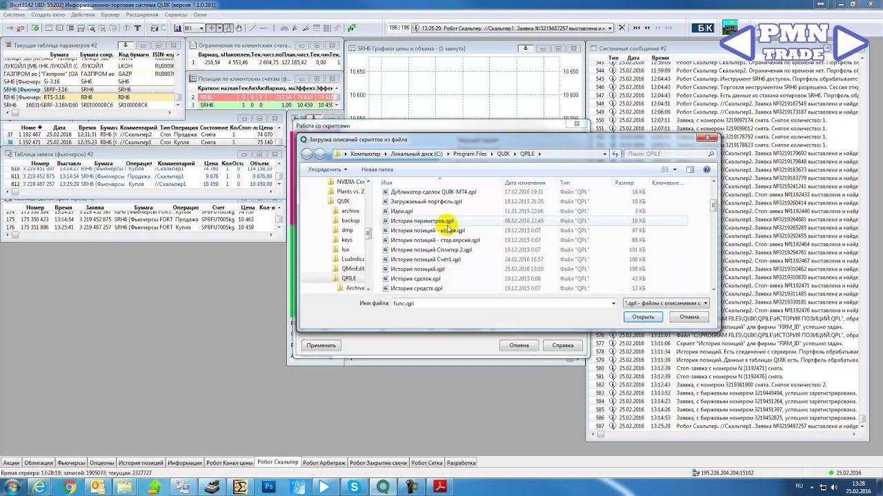Open the file name history dropdown arrow
883x496 pixels.
[613, 303]
